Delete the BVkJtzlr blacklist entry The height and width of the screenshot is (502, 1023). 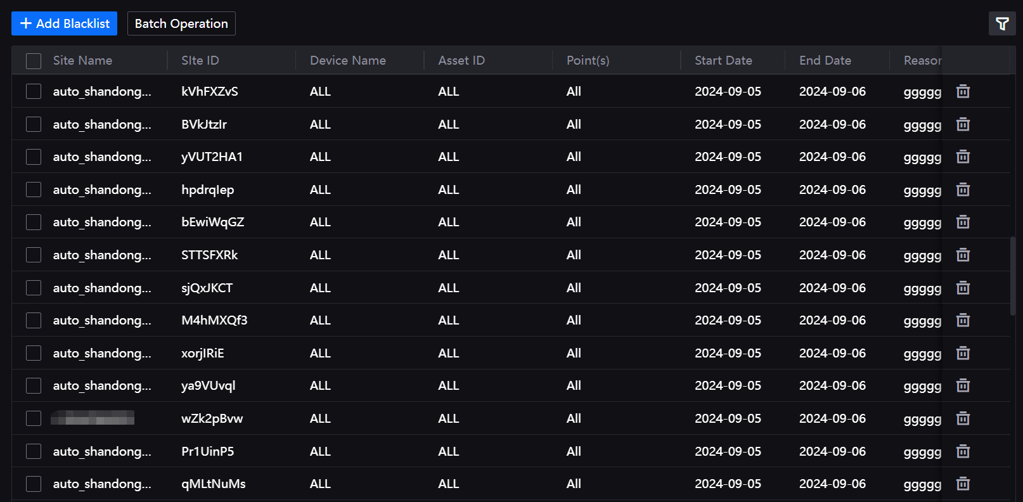963,124
